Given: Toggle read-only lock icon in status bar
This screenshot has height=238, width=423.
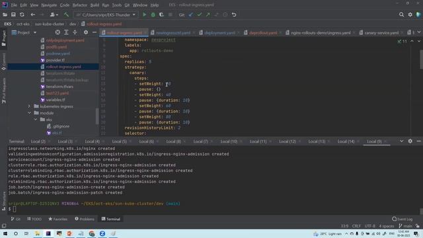Looking at the screenshot, I should 418,226.
